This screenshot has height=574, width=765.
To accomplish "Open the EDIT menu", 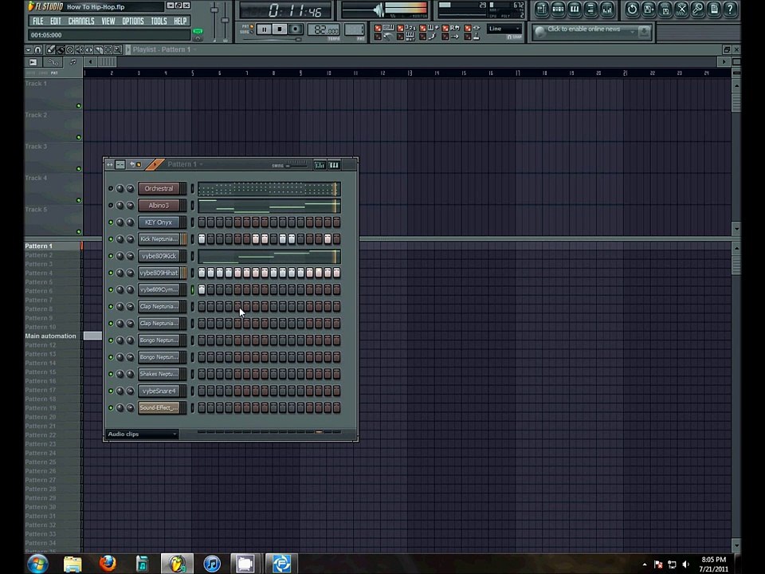I will tap(56, 21).
